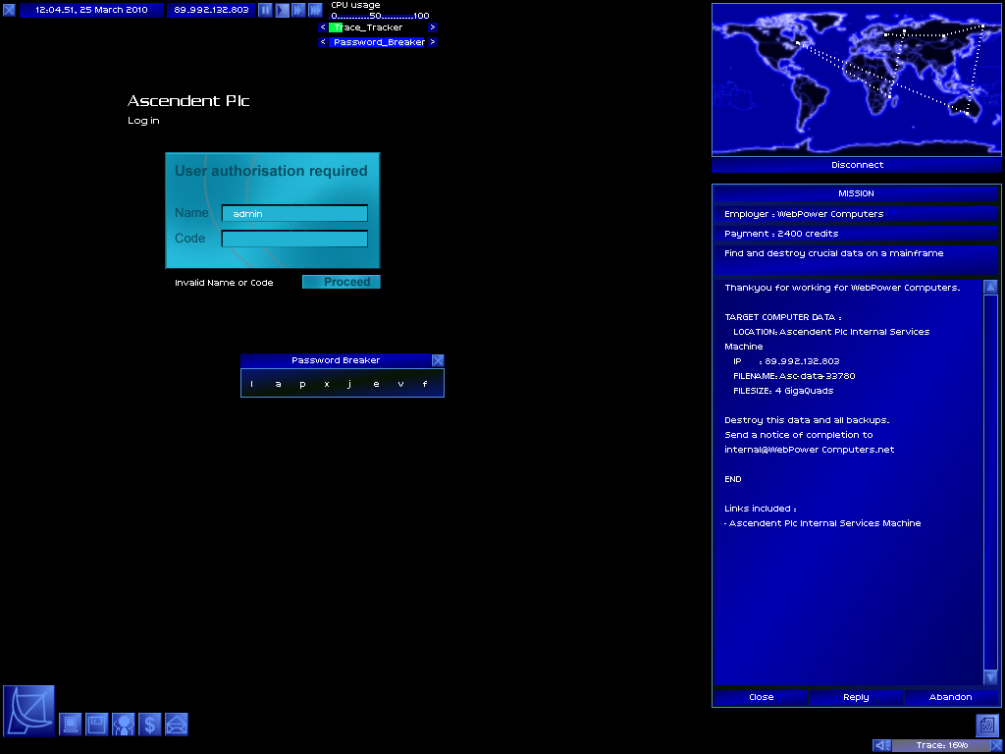
Task: Reply to the mission message
Action: [856, 697]
